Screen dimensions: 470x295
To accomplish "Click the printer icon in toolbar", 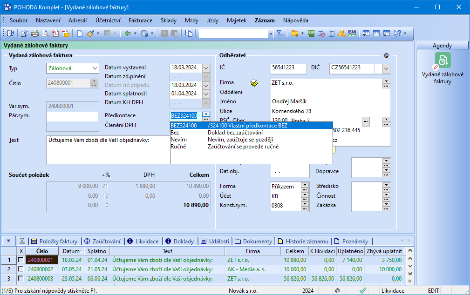I will 35,33.
